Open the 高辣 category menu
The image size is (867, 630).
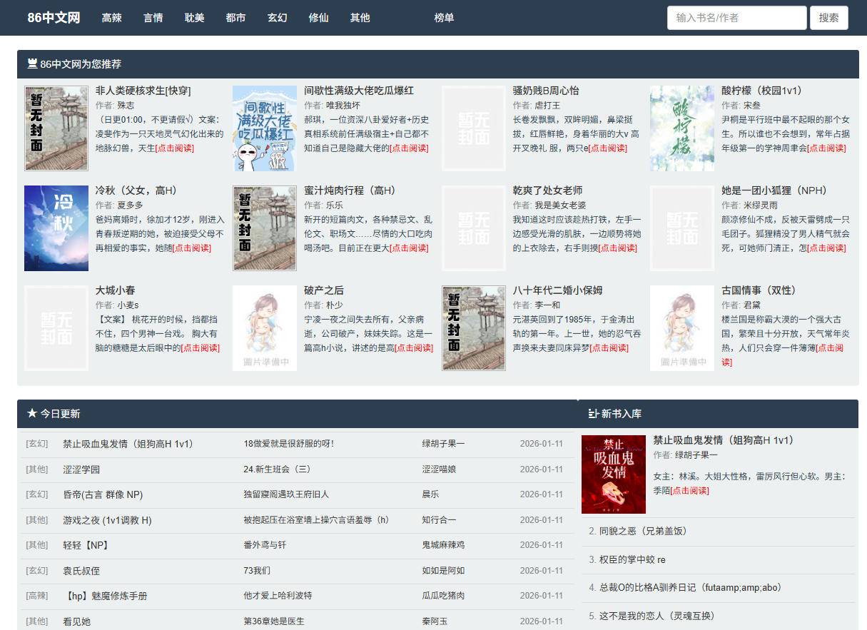[x=111, y=18]
